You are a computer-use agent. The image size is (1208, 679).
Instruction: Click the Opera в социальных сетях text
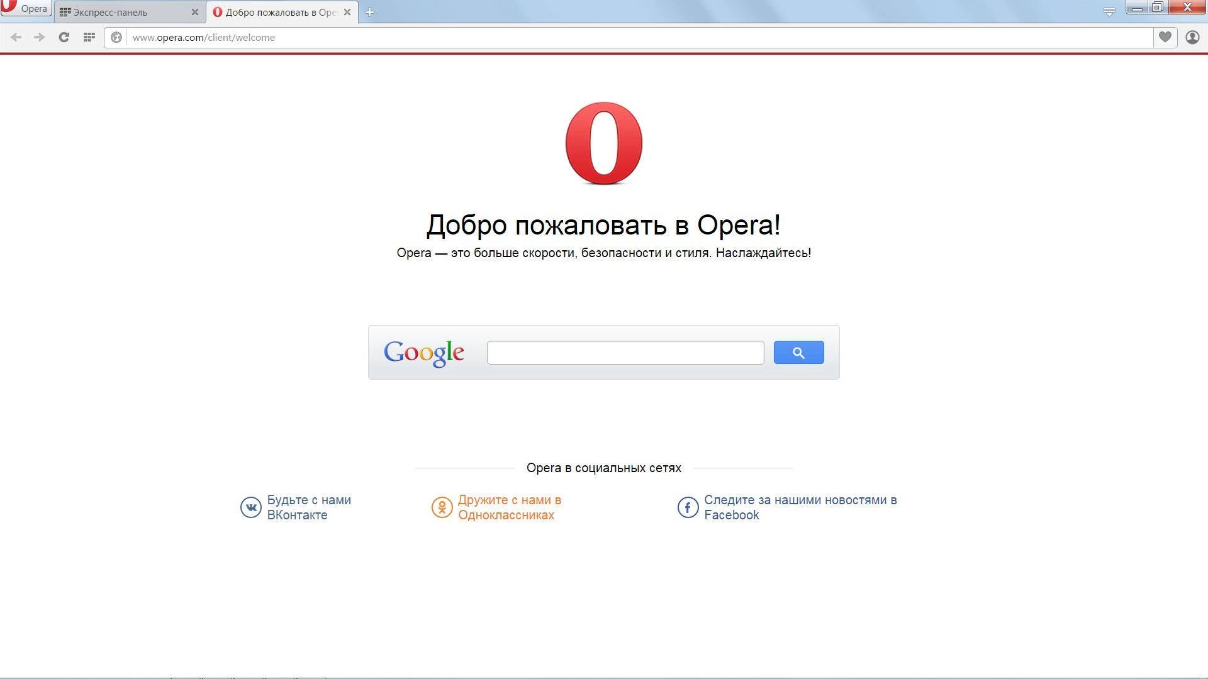pos(604,468)
